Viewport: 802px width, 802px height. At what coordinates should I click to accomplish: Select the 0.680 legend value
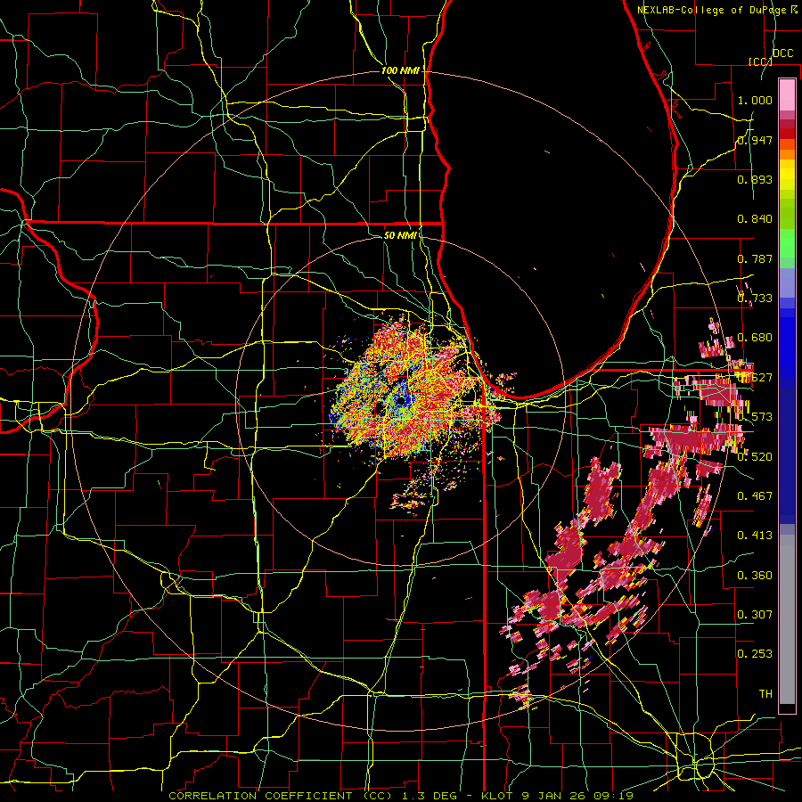755,338
